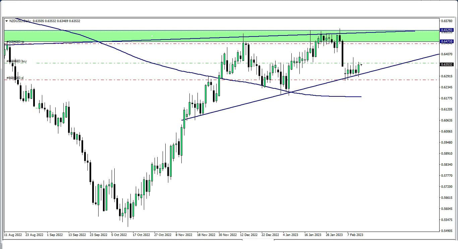
Task: Select the #6684683 tp order label
Action: point(15,42)
